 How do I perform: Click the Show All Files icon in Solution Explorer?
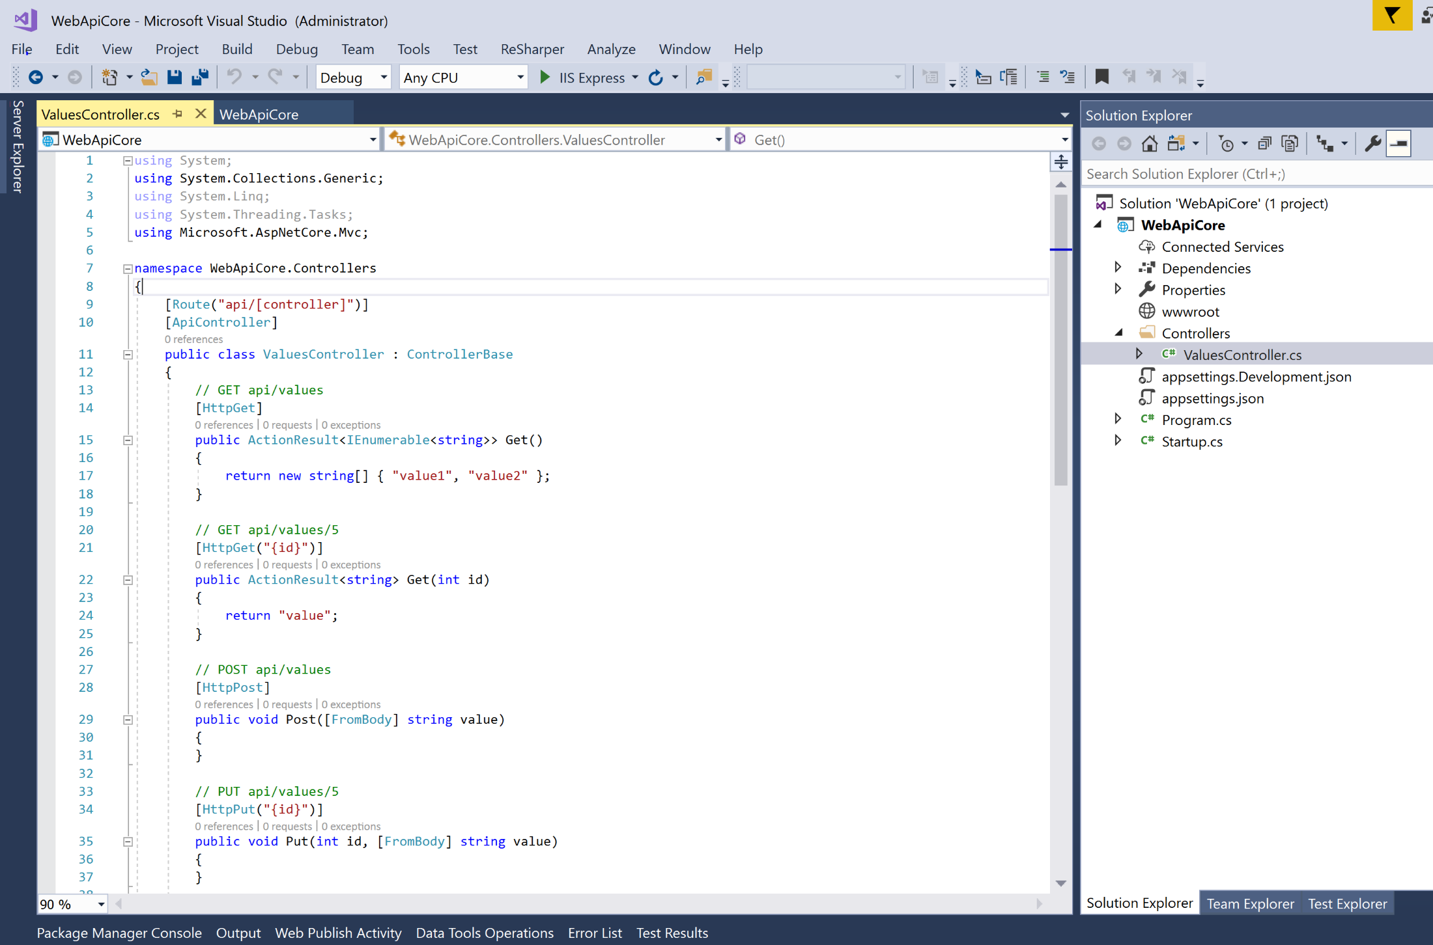point(1290,144)
